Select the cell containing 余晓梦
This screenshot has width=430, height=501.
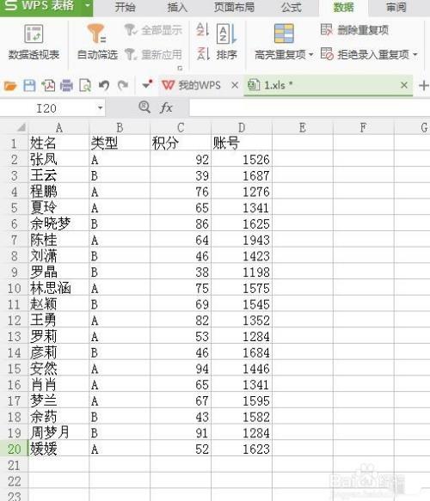[x=58, y=223]
